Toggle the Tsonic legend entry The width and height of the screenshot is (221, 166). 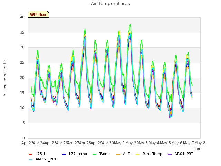pyautogui.click(x=102, y=154)
